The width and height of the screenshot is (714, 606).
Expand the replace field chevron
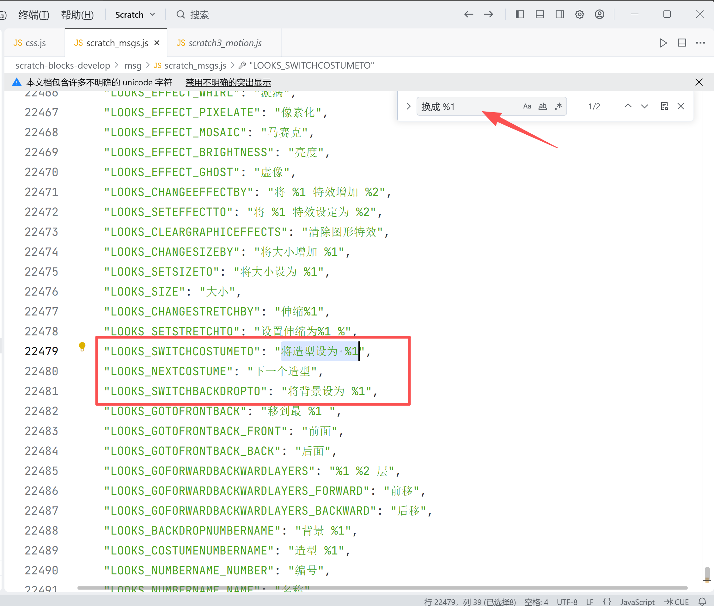click(408, 106)
